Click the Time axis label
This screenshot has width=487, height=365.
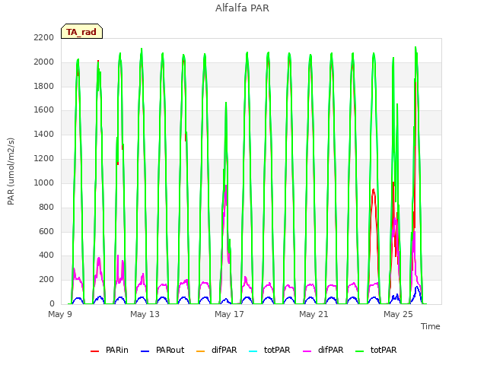(430, 326)
